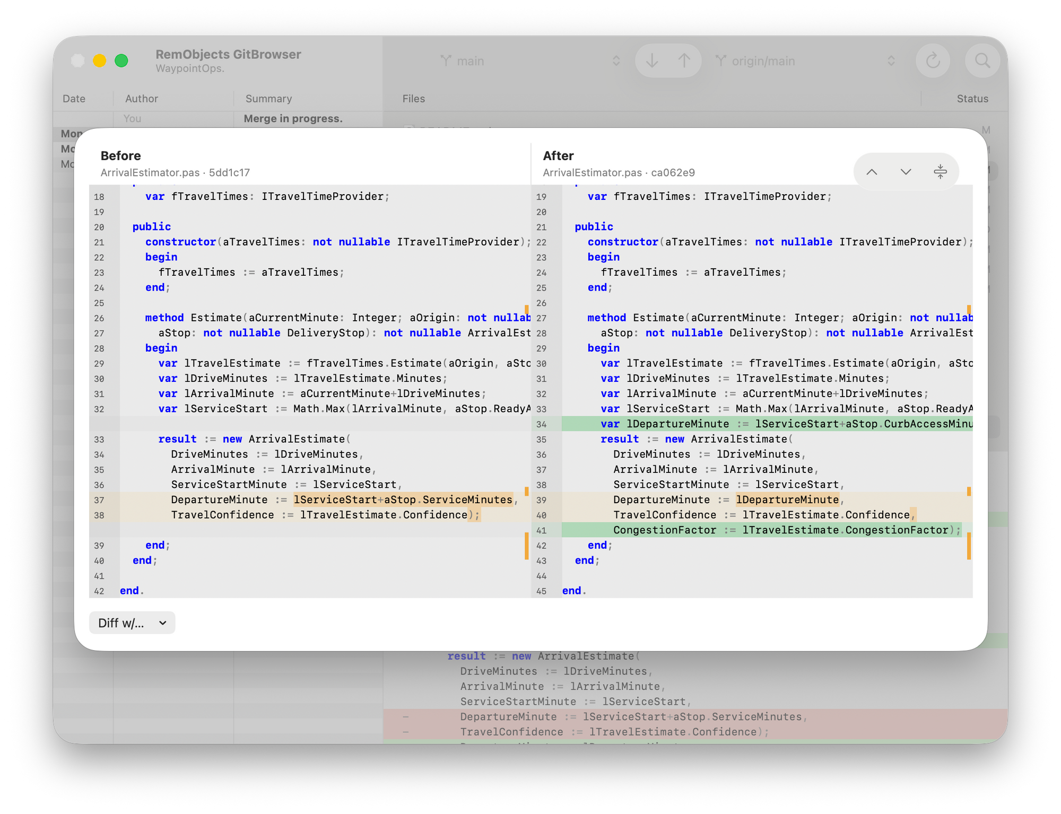Viewport: 1061px width, 814px height.
Task: Click highlighted lDepartureMinute value in After pane
Action: coord(787,500)
